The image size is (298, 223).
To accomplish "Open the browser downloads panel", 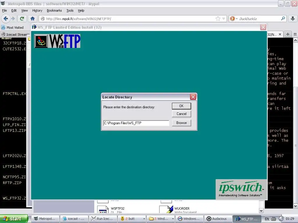I will coord(293,19).
